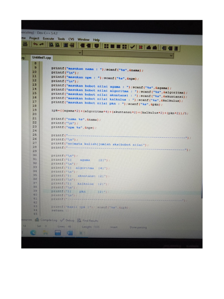Image resolution: width=224 pixels, height=299 pixels.
Task: Switch to the Debug bottom tab
Action: (x=67, y=220)
